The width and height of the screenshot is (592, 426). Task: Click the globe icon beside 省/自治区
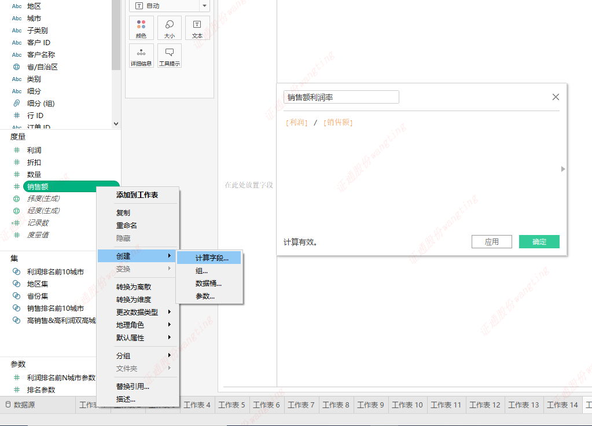coord(17,67)
